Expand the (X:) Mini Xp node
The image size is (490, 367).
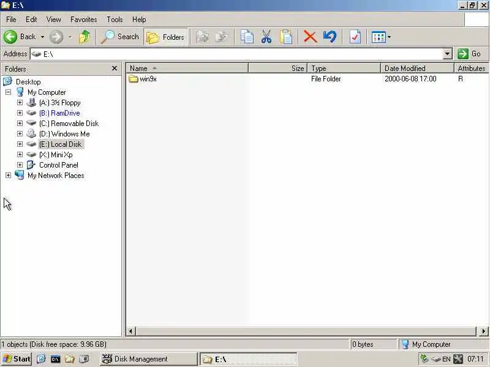[20, 155]
